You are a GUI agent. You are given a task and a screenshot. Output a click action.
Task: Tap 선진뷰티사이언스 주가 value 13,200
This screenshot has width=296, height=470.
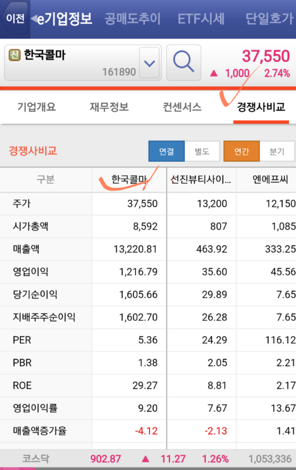click(212, 203)
